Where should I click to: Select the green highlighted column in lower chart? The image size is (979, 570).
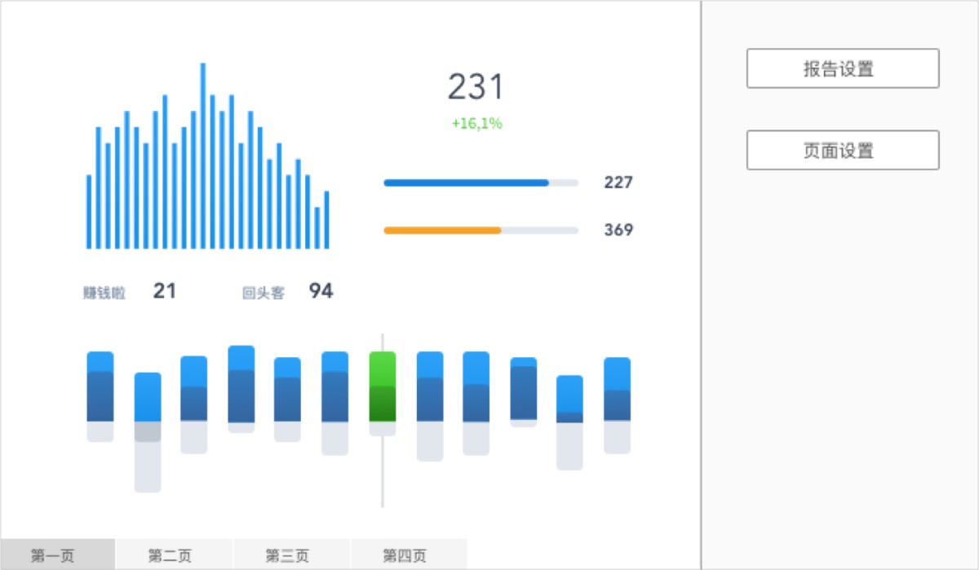pos(383,387)
